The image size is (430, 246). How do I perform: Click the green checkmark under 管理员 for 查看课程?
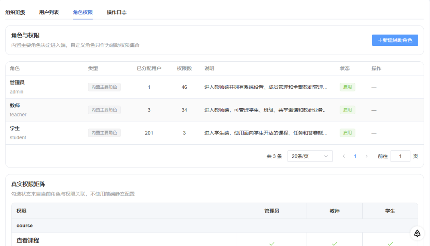coord(272,244)
